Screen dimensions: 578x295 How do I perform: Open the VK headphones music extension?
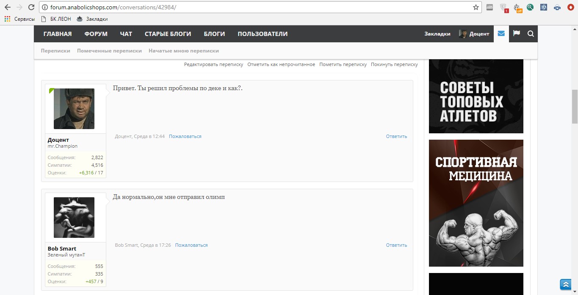(x=557, y=7)
